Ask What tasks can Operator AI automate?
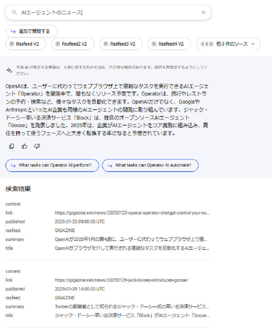Screen dimensions: 272x328 (150, 166)
